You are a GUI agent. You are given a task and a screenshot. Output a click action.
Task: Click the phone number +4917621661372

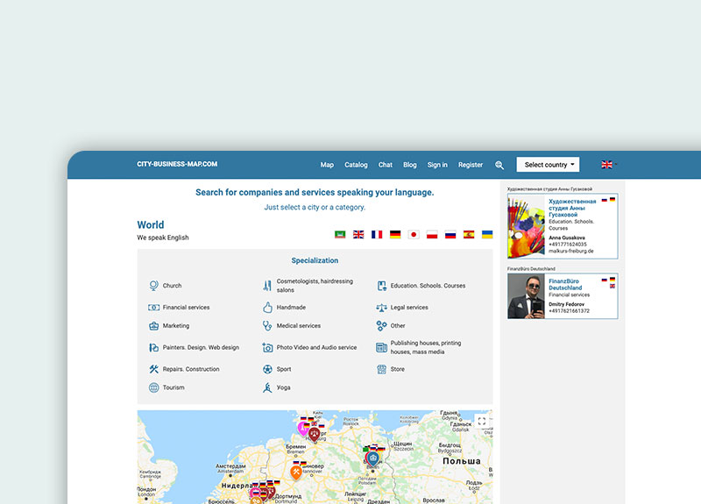click(x=569, y=311)
